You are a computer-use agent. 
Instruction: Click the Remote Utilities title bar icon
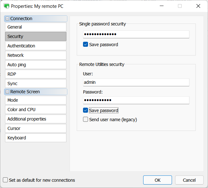[6, 6]
